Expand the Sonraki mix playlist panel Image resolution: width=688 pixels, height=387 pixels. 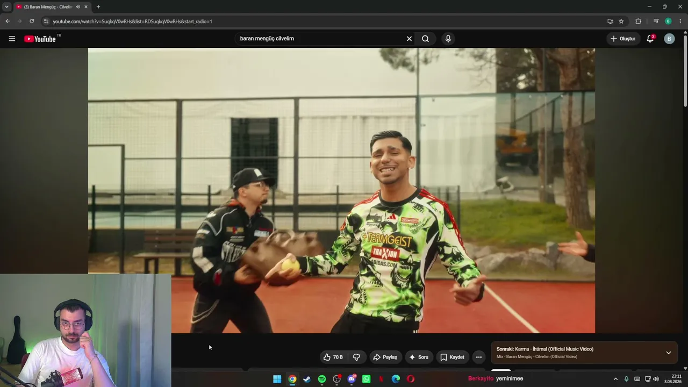(669, 353)
